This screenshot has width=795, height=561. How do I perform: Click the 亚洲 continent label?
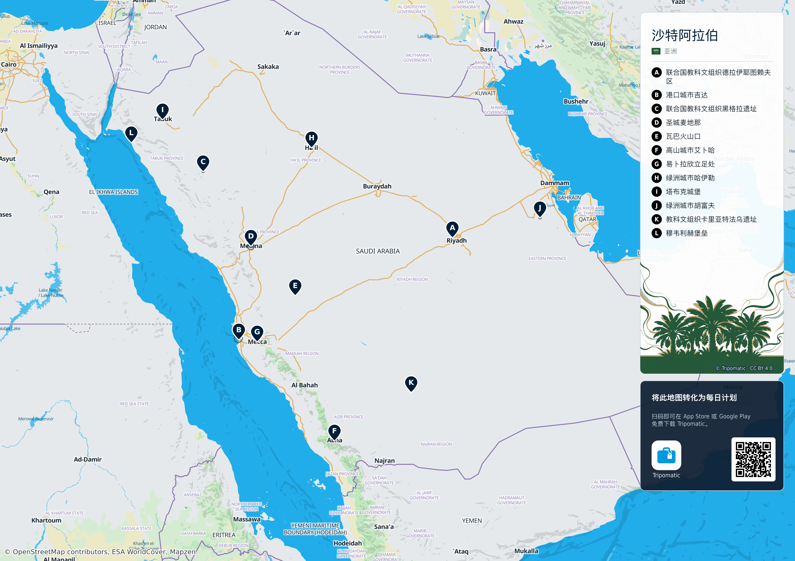pos(670,51)
